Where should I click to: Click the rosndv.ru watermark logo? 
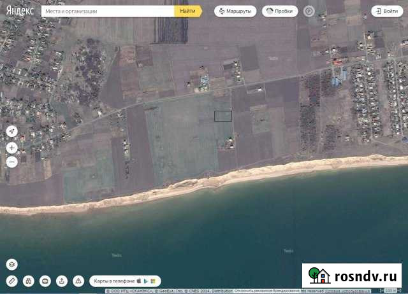pyautogui.click(x=351, y=276)
